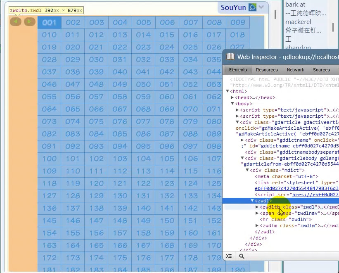Collapse the html node
This screenshot has width=339, height=273.
pyautogui.click(x=228, y=91)
